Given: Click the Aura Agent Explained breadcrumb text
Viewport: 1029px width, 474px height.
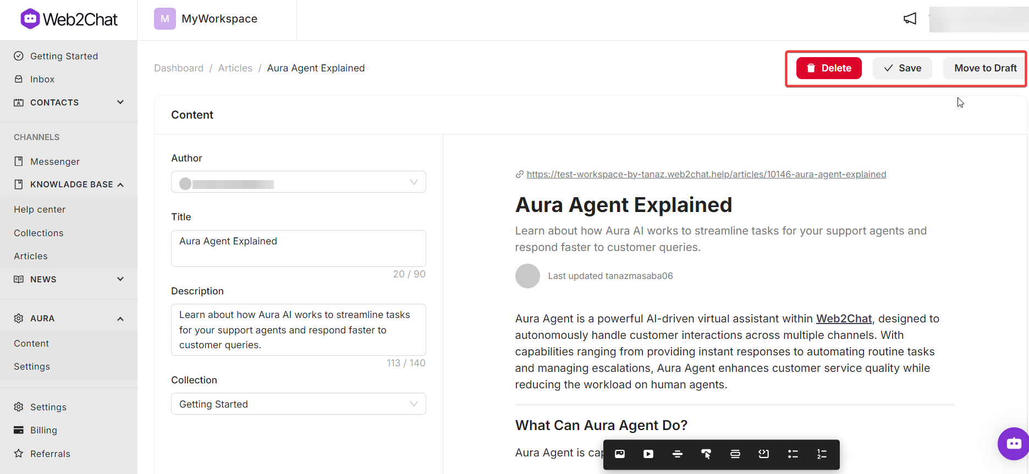Looking at the screenshot, I should coord(316,68).
